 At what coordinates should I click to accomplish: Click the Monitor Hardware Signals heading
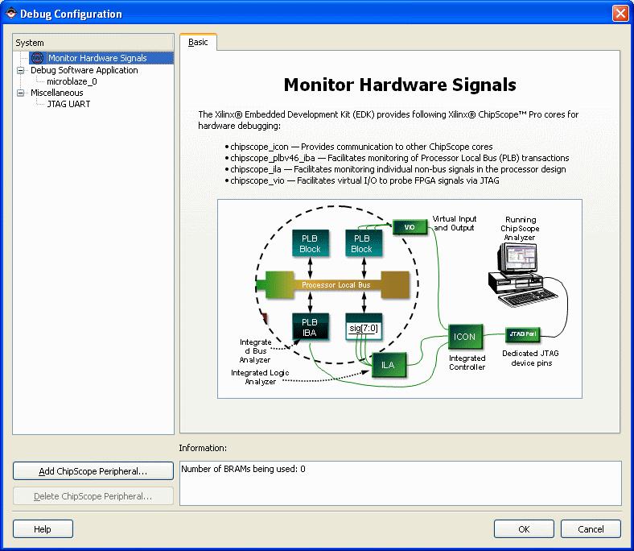[400, 85]
